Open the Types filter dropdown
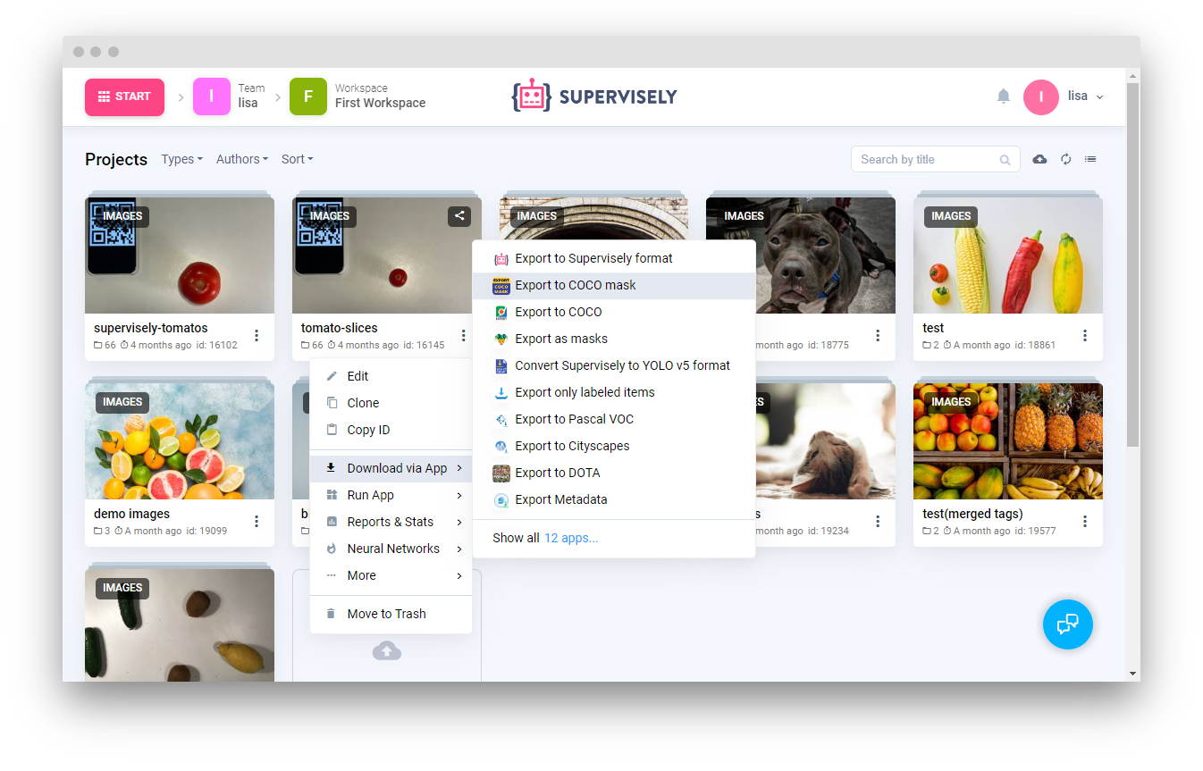This screenshot has height=771, width=1203. click(181, 159)
